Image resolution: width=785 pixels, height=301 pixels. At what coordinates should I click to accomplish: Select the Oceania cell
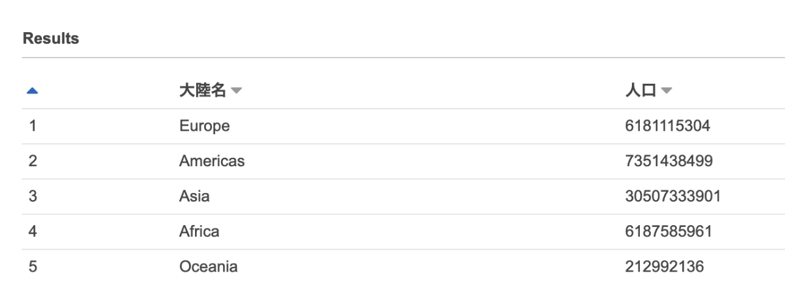(209, 267)
